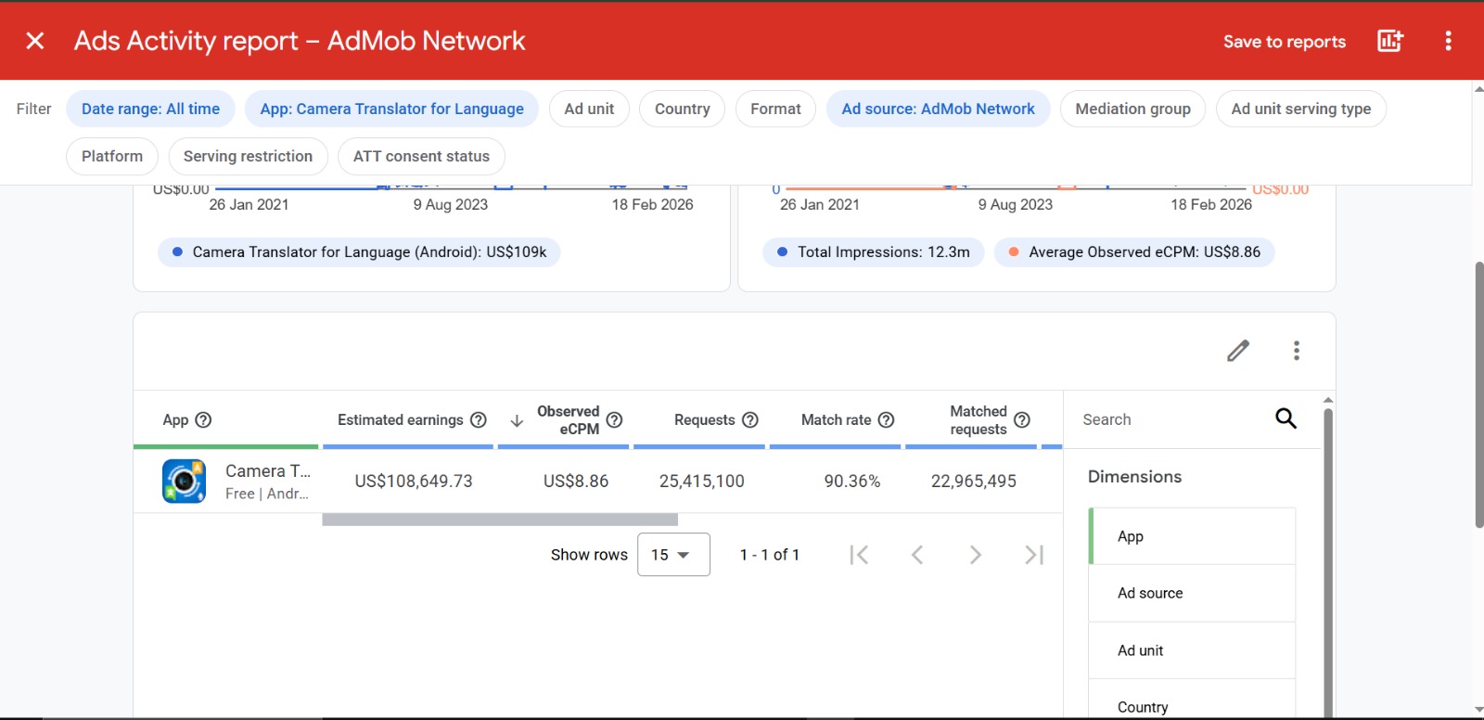
Task: Select the Ad source dimension
Action: point(1192,593)
